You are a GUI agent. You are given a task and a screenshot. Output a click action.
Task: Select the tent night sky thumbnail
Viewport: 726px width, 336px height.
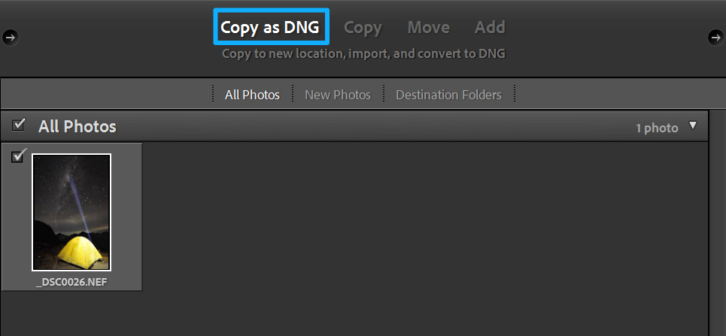point(71,212)
